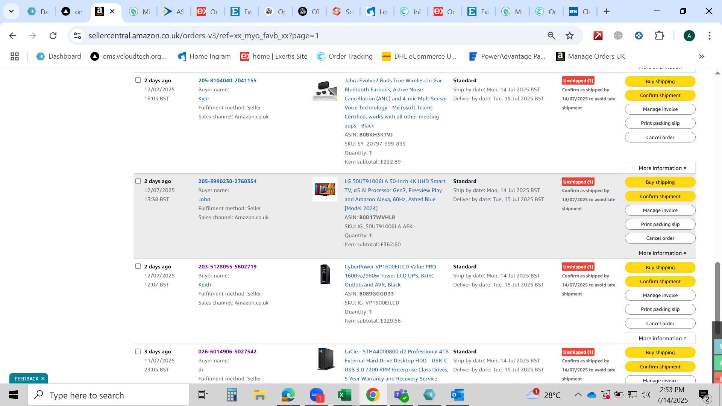Viewport: 722px width, 406px height.
Task: Open the Extensions puzzle icon
Action: [659, 36]
